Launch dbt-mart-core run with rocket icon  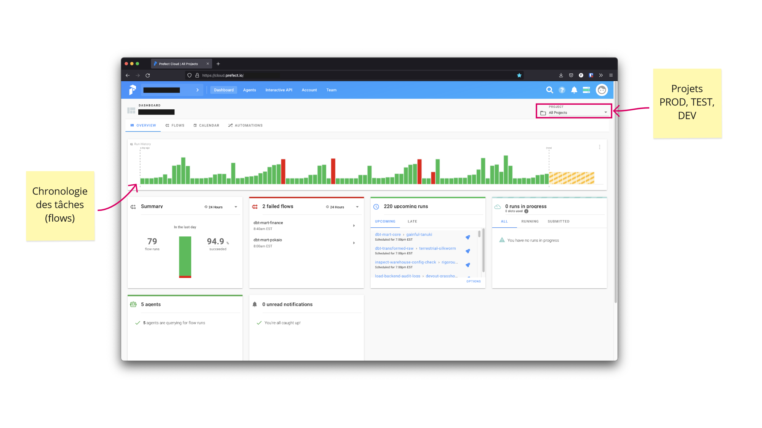468,237
